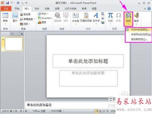Click the 中文(中国) language indicator
152x114 pixels.
pyautogui.click(x=57, y=111)
